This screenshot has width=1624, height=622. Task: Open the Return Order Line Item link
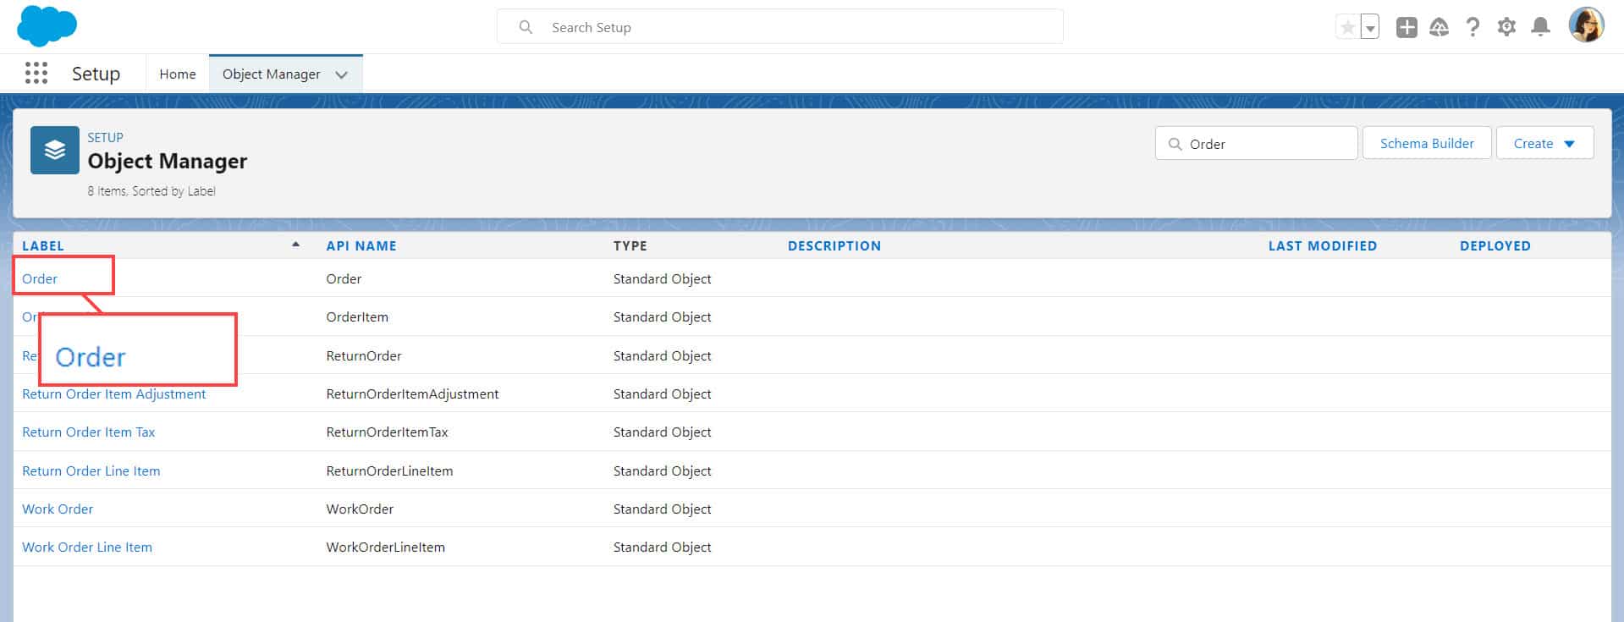91,471
